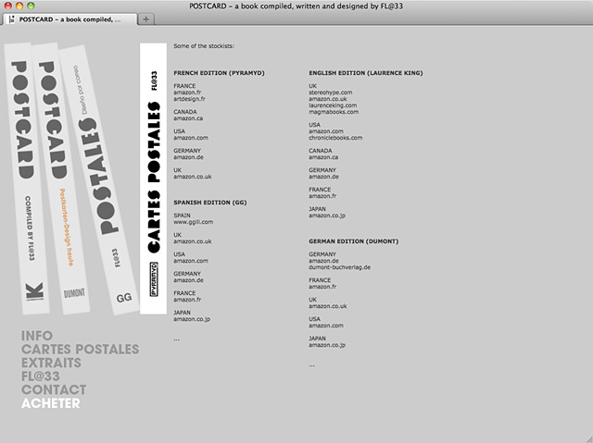Open amazon.co.jp under German edition Japan
Image resolution: width=593 pixels, height=443 pixels.
click(327, 345)
